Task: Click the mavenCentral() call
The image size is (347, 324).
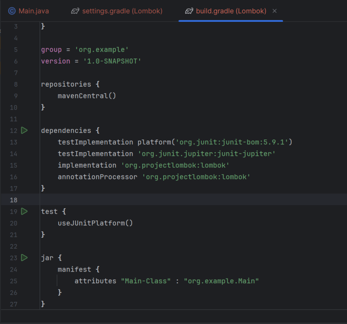Action: pyautogui.click(x=87, y=96)
